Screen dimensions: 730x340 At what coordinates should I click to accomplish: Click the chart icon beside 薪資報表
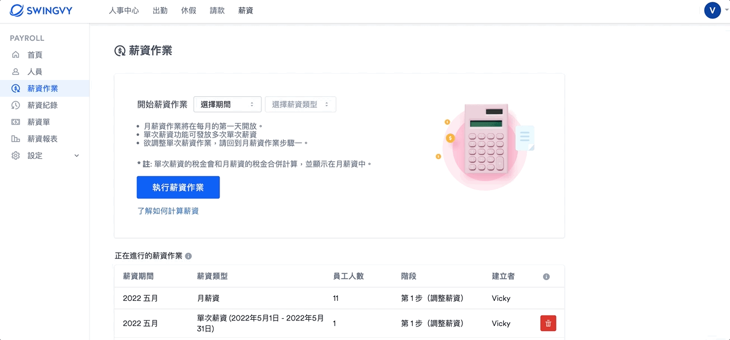16,139
